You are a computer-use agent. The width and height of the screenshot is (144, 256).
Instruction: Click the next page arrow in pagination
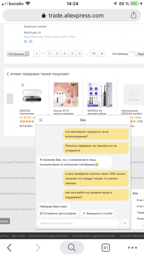[102, 53]
